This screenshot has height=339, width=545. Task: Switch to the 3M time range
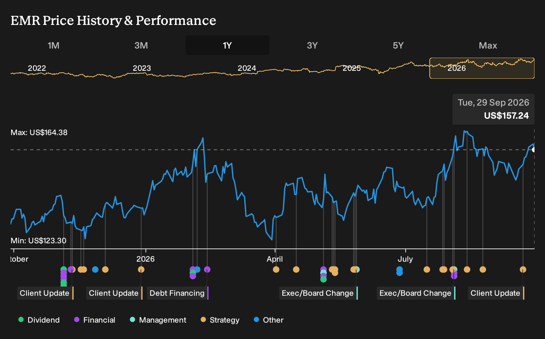point(141,45)
